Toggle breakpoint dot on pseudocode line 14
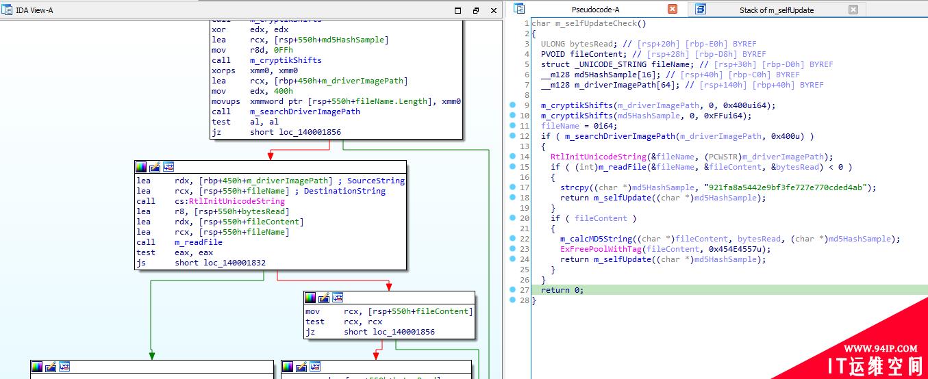 (513, 157)
